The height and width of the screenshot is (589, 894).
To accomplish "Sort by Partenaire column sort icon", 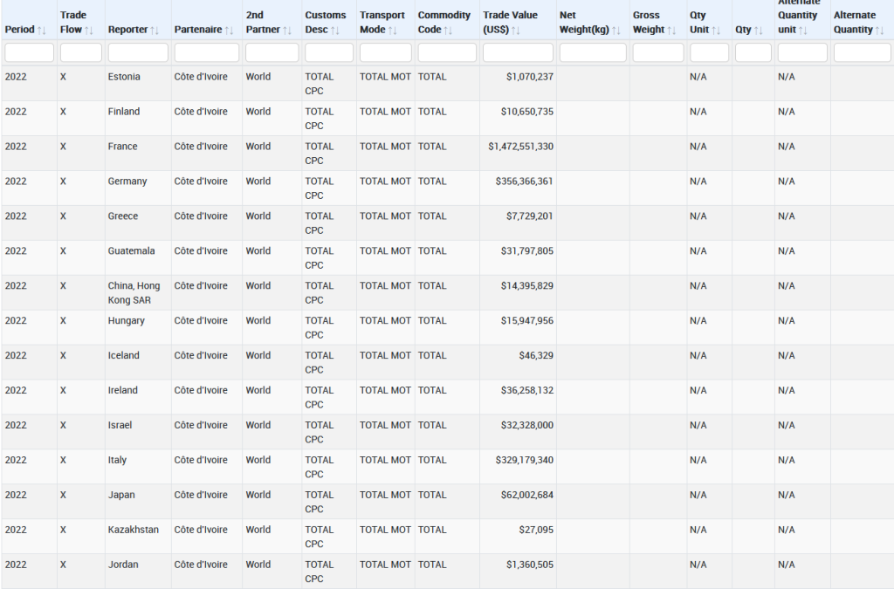I will [x=230, y=31].
